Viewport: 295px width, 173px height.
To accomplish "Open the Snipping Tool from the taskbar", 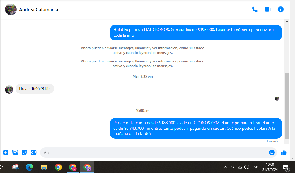I will (x=15, y=167).
